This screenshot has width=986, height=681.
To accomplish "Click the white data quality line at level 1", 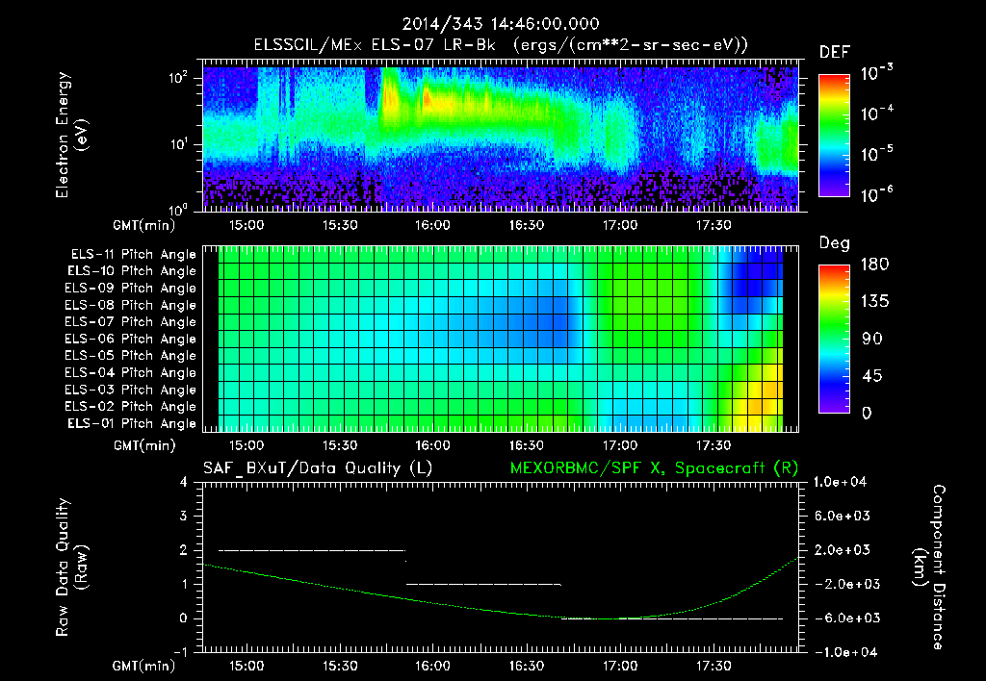I will [x=483, y=584].
